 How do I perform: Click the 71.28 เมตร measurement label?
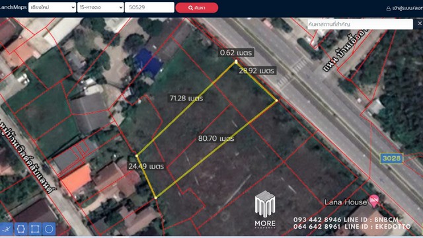186,98
